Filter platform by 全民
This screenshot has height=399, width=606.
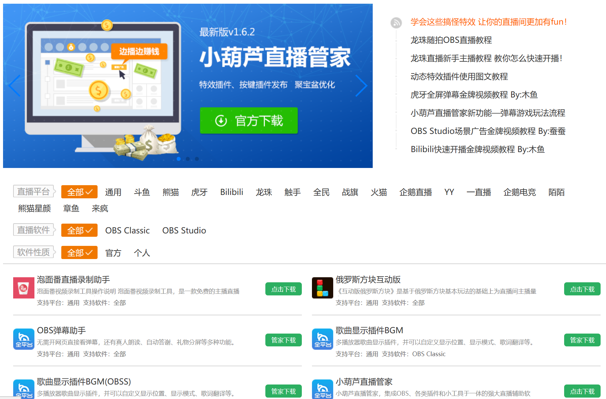pos(321,192)
